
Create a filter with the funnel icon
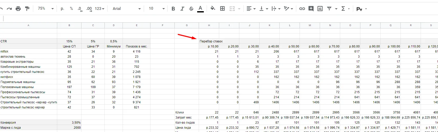[x=329, y=9]
